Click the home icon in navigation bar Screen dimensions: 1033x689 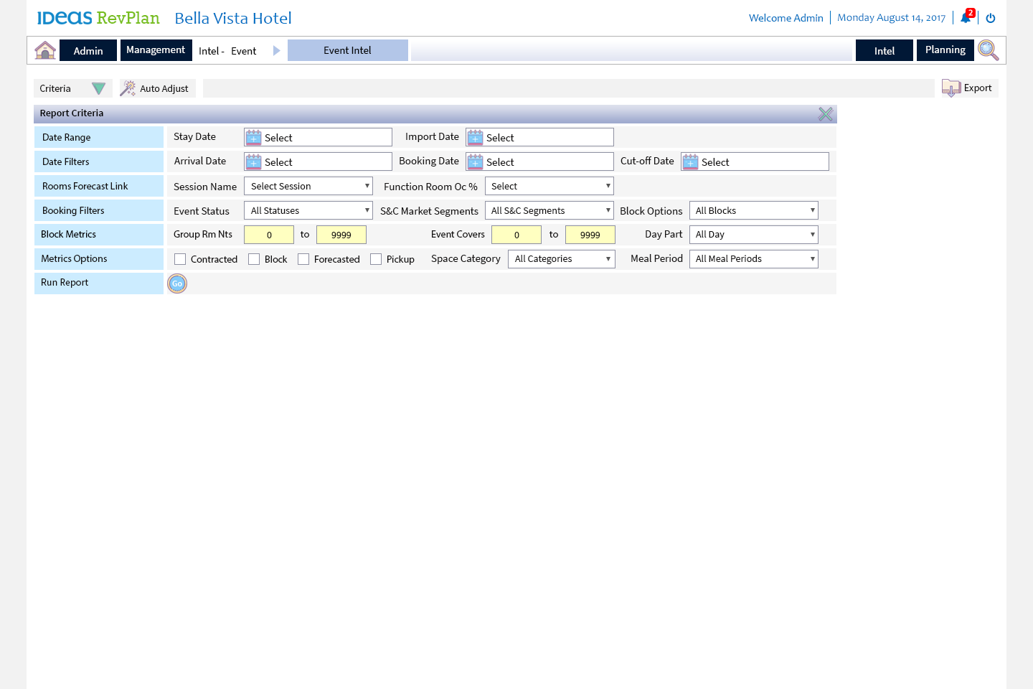tap(45, 50)
